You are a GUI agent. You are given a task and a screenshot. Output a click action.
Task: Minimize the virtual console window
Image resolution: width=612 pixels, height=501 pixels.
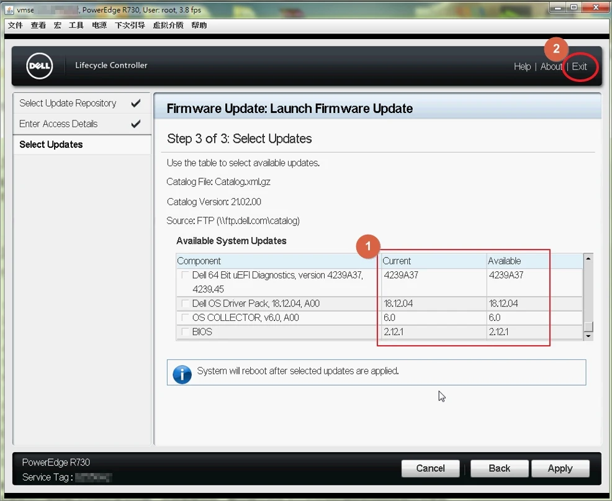[558, 7]
